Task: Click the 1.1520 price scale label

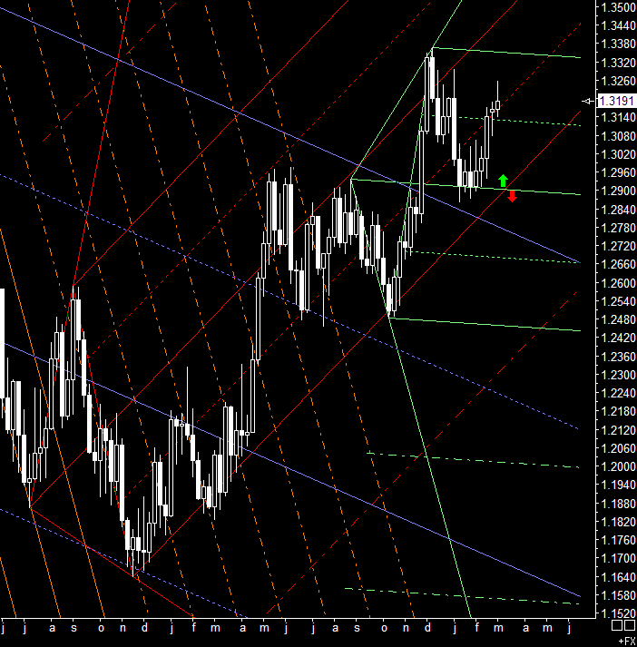Action: tap(618, 613)
